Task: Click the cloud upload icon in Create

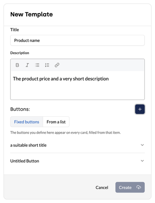Action: pyautogui.click(x=139, y=187)
